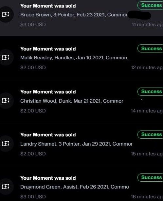Open Landry Shamet 3 Pointer moment details
This screenshot has width=163, height=201.
[x=76, y=144]
